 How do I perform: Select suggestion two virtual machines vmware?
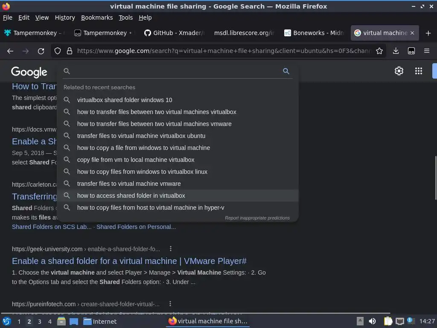(x=178, y=124)
